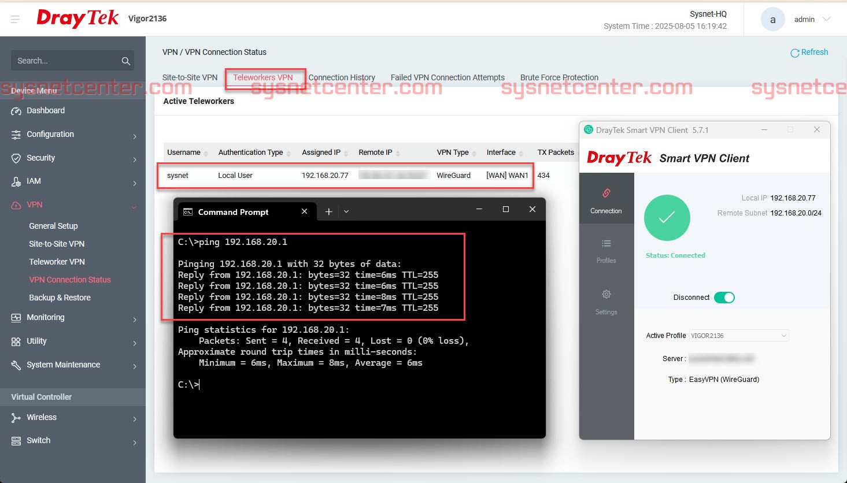This screenshot has width=847, height=483.
Task: Click the VPN cloud icon
Action: point(16,205)
